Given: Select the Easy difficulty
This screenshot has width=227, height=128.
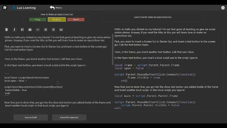Looking at the screenshot, I should [x=38, y=20].
